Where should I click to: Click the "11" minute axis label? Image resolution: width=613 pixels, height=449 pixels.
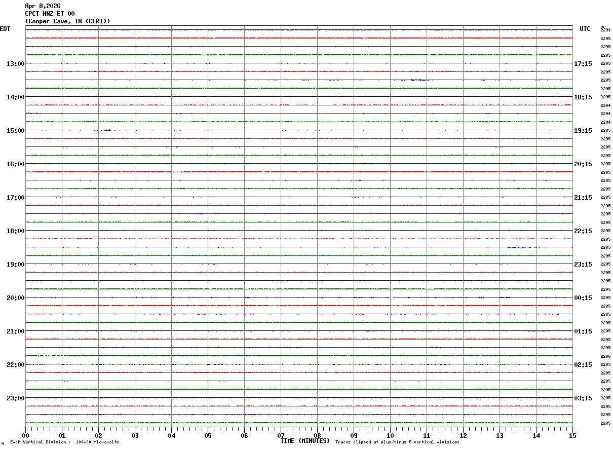tap(427, 436)
